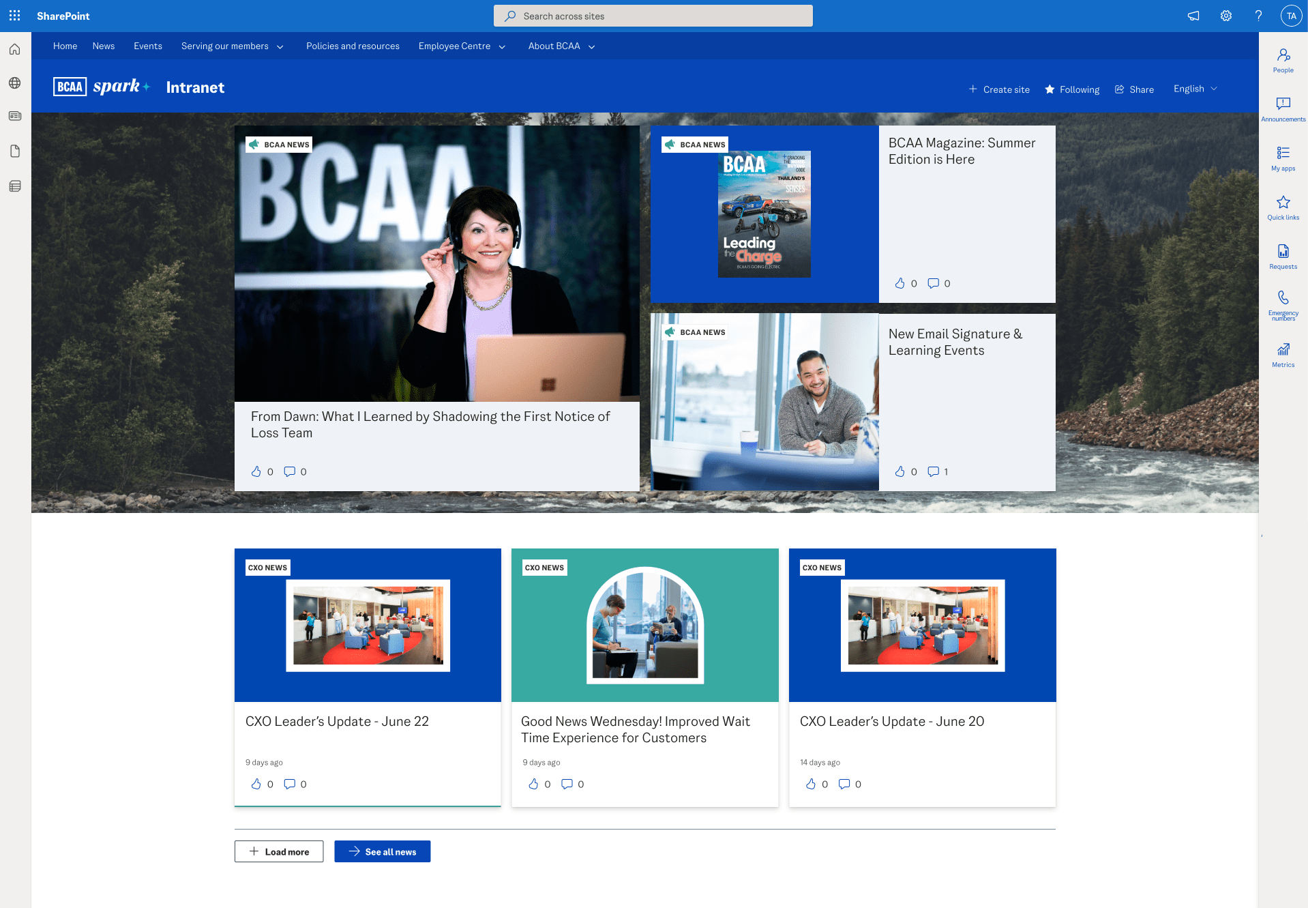
Task: Expand the Serving our members dropdown
Action: 232,46
